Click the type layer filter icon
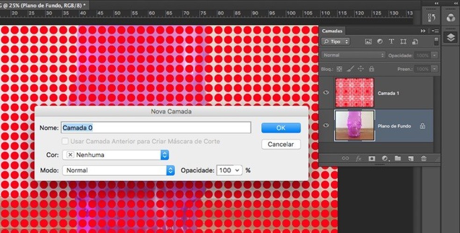460x233 pixels. click(x=391, y=41)
